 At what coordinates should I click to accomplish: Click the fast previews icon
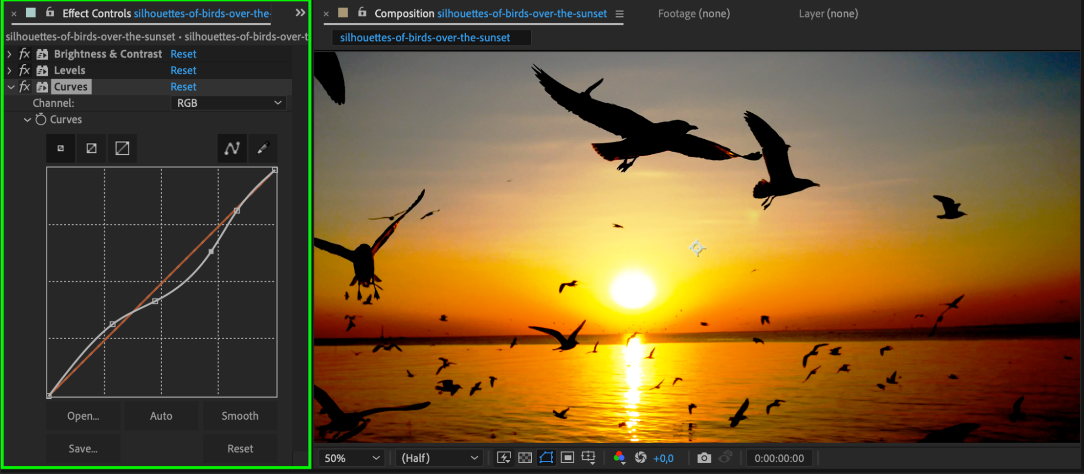coord(504,458)
